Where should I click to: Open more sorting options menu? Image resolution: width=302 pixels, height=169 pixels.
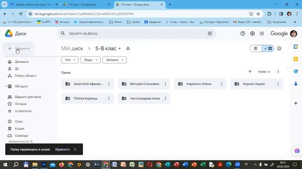pos(278,72)
